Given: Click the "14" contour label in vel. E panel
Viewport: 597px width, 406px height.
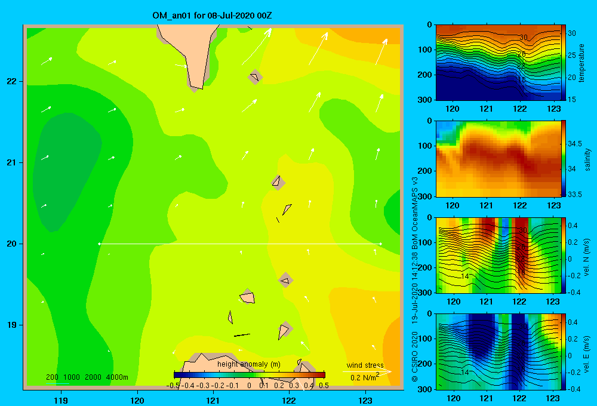Looking at the screenshot, I should (x=464, y=373).
